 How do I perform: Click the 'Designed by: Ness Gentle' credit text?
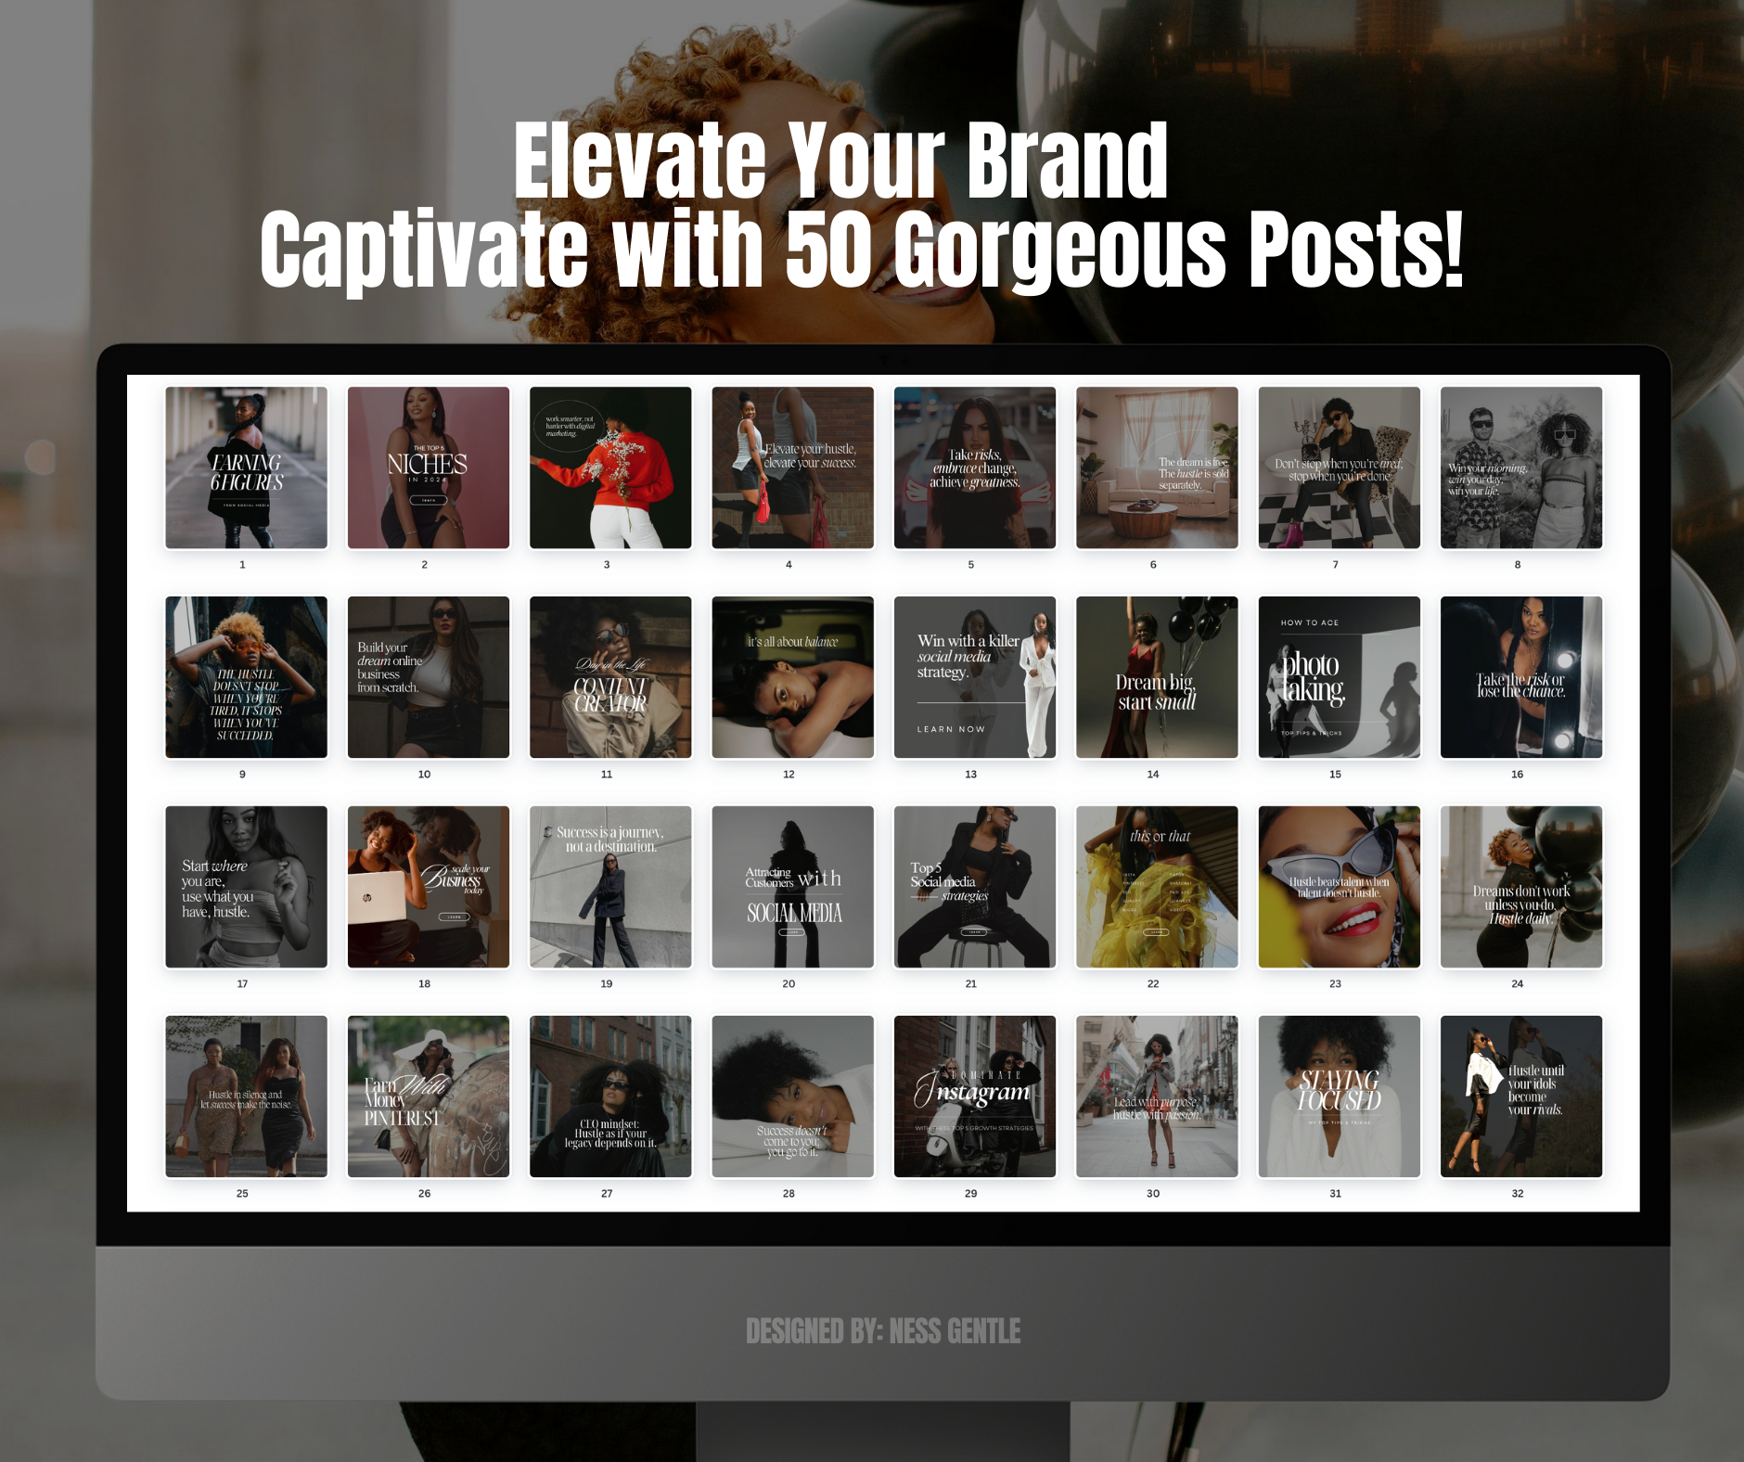883,1331
